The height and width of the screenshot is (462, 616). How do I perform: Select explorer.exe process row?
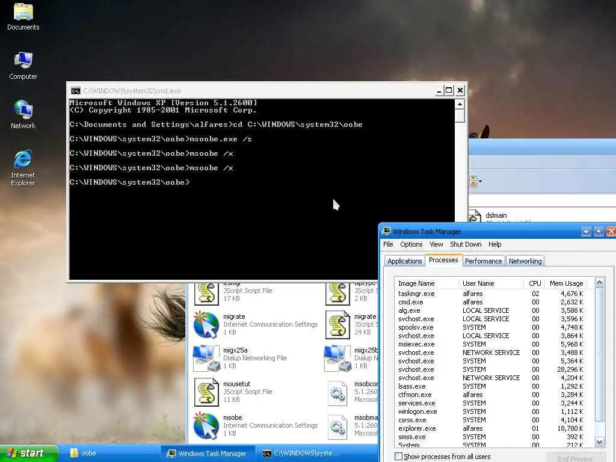[491, 428]
